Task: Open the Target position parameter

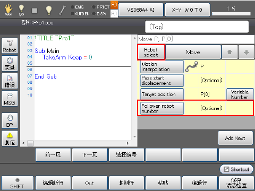Action: 162,94
